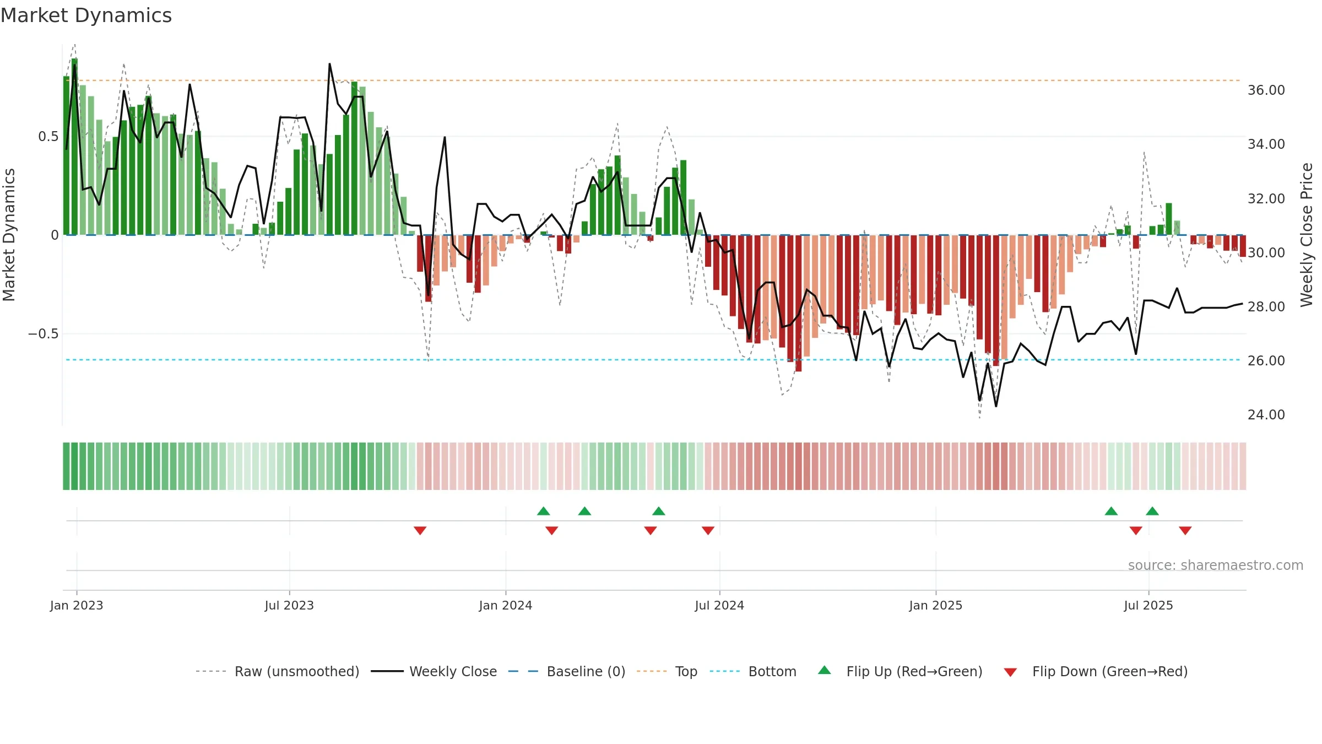Viewport: 1322px width, 744px height.
Task: Click the Weekly Close Price axis title
Action: click(x=1307, y=235)
